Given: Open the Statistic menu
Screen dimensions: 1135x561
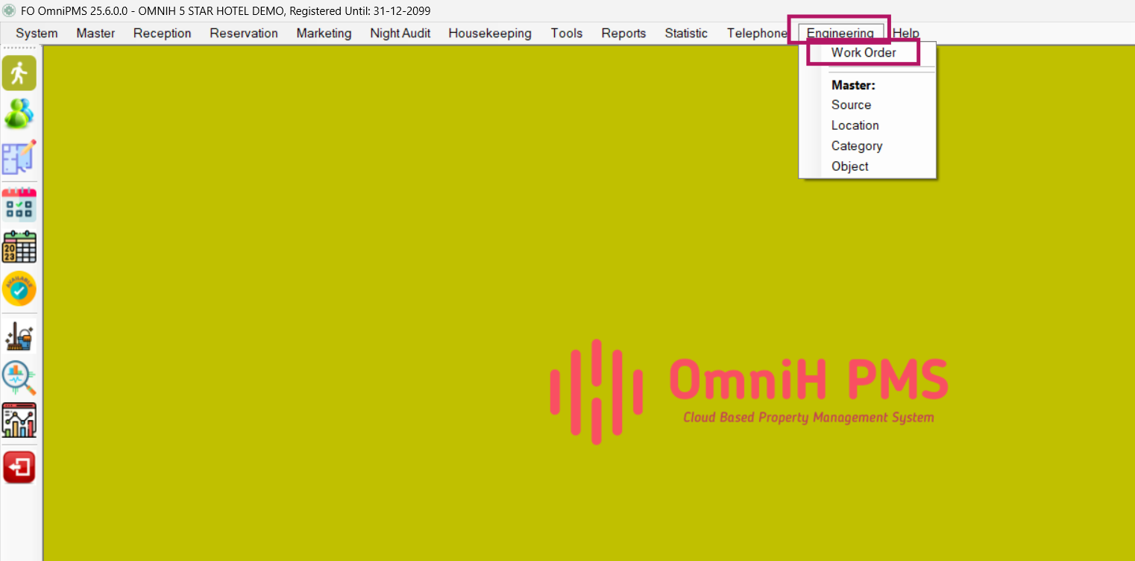Looking at the screenshot, I should tap(686, 34).
